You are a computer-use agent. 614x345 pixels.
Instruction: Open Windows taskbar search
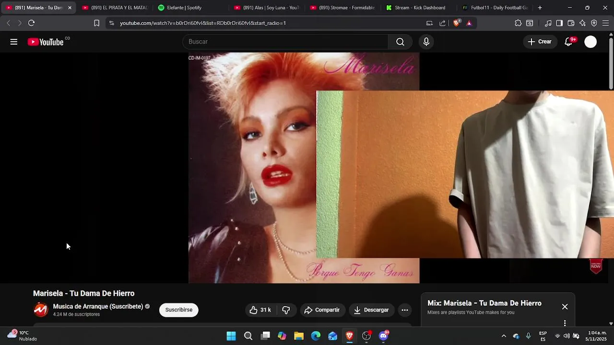[x=248, y=336]
